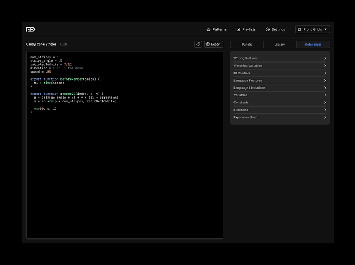Image resolution: width=355 pixels, height=265 pixels.
Task: Expand the Constants section
Action: pyautogui.click(x=280, y=102)
